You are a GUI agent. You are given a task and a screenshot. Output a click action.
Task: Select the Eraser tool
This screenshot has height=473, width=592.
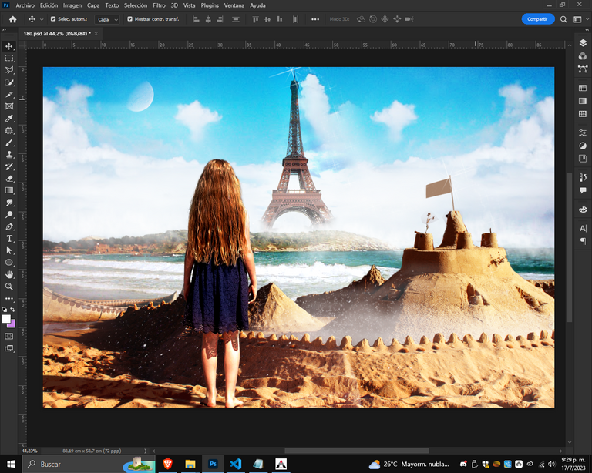(9, 179)
